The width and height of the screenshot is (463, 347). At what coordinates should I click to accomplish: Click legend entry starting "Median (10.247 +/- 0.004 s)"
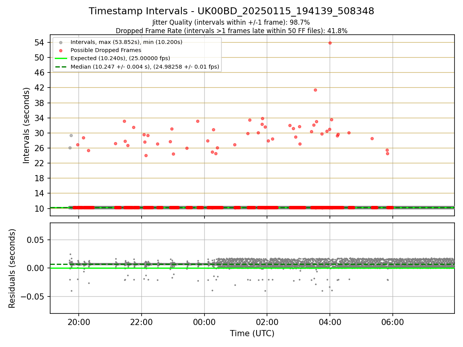[x=145, y=67]
